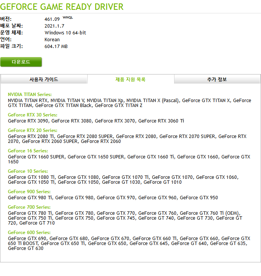
Task: Click the Windows 10 64-bit value
Action: [x=65, y=33]
